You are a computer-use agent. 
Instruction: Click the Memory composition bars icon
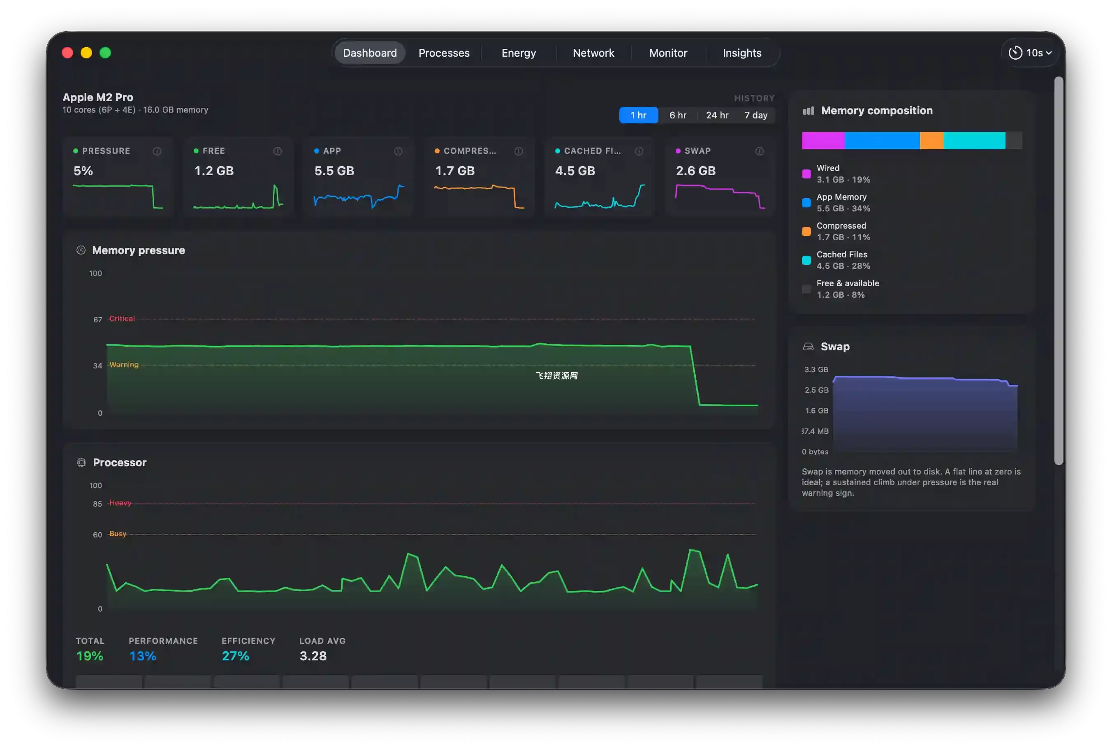coord(808,111)
